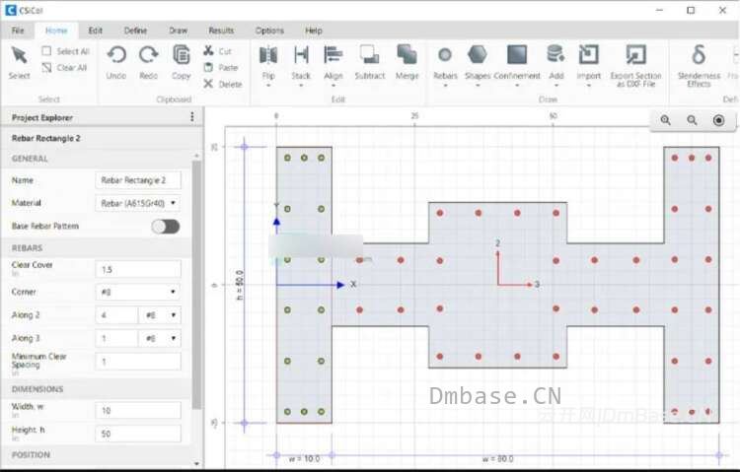
Task: Click the Height h field
Action: [x=138, y=434]
